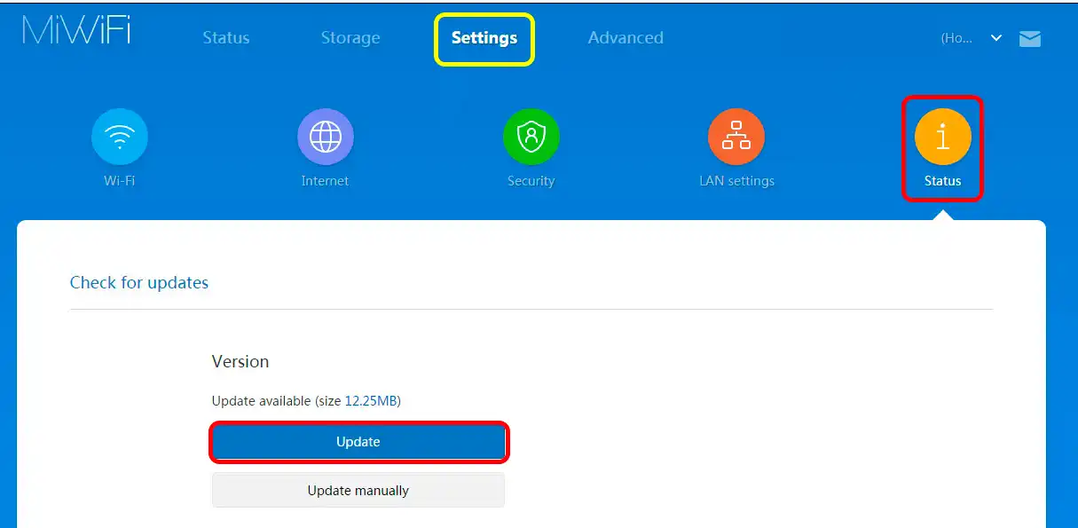Select the orange Status info icon

[x=942, y=137]
